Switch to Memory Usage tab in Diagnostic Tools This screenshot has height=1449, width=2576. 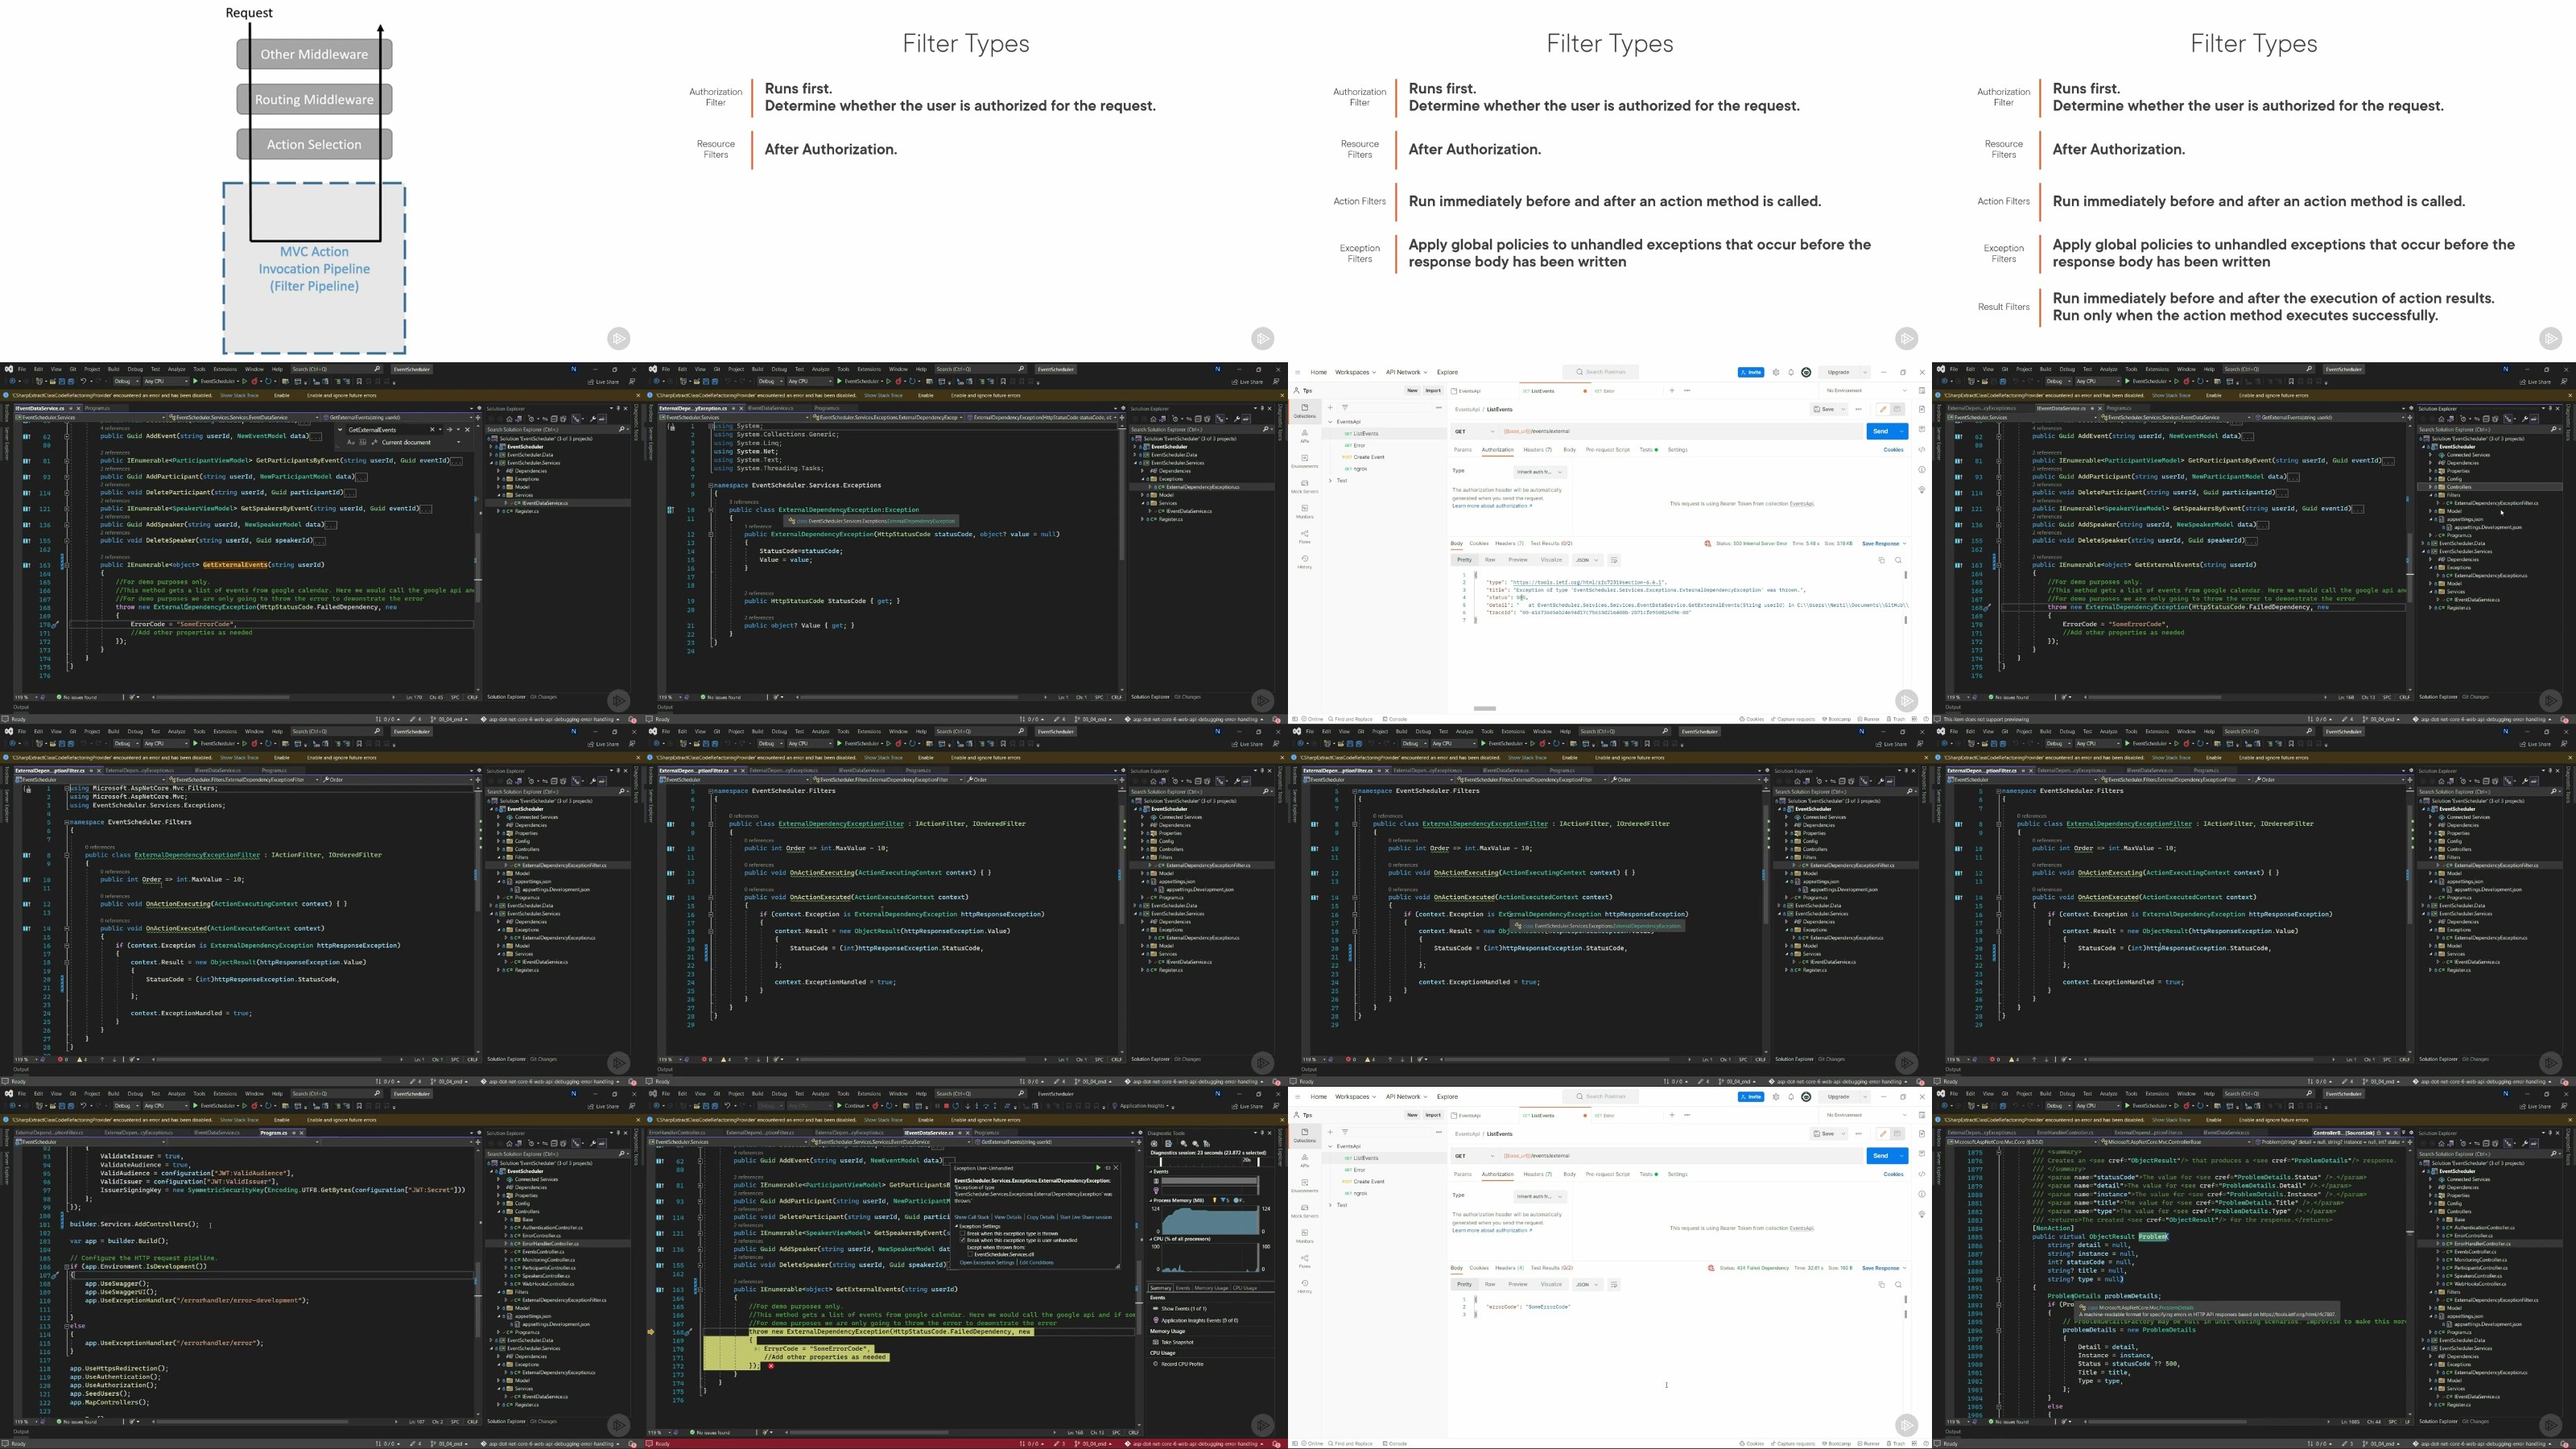(x=1211, y=1288)
